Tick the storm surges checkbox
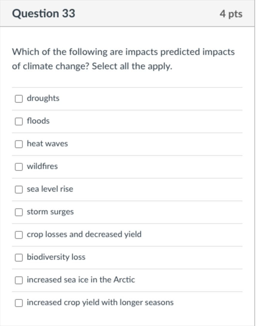 [19, 212]
